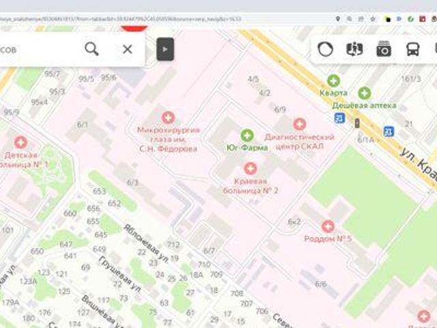Click the browser address bar URL
437x328 pixels.
point(120,19)
